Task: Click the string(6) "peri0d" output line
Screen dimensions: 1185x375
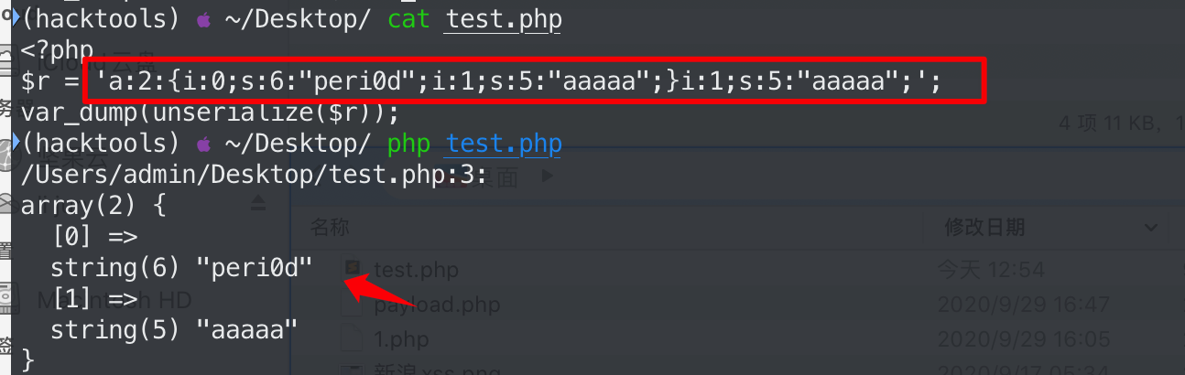Action: pyautogui.click(x=181, y=268)
